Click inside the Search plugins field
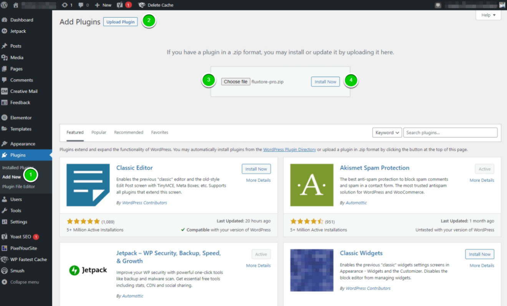The width and height of the screenshot is (507, 306). [x=449, y=132]
